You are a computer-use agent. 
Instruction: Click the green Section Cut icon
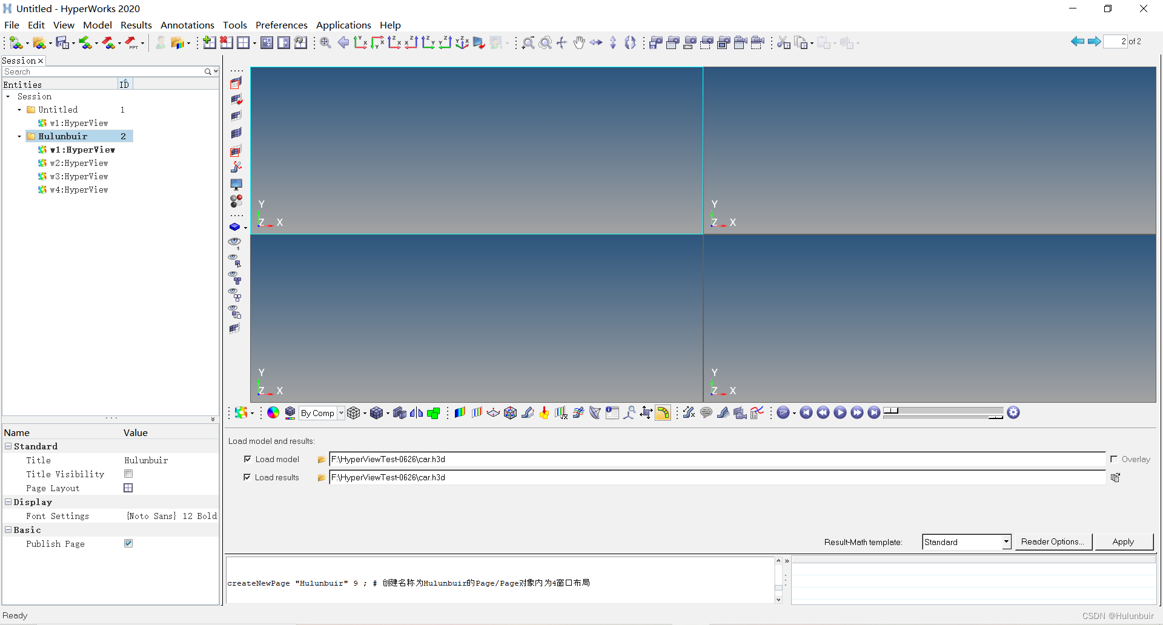pyautogui.click(x=433, y=412)
